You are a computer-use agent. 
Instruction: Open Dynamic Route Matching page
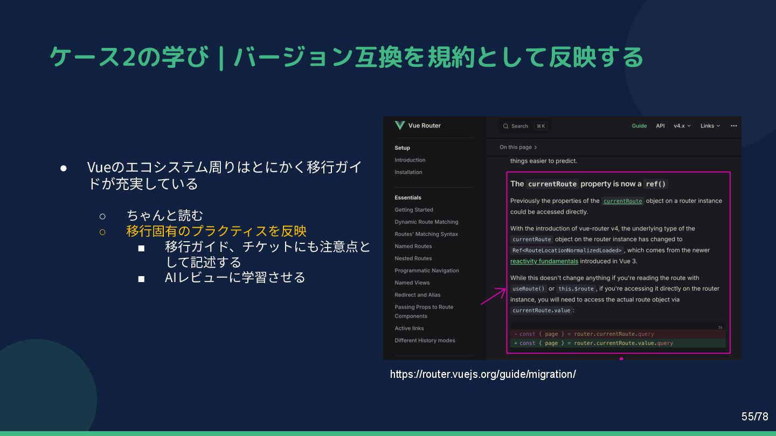click(426, 222)
